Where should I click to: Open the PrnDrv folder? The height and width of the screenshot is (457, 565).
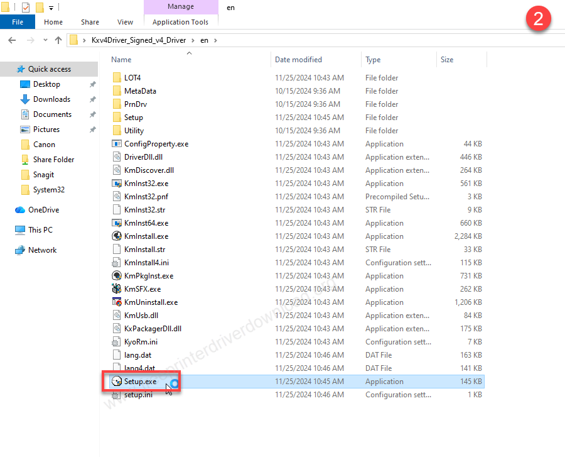tap(135, 104)
